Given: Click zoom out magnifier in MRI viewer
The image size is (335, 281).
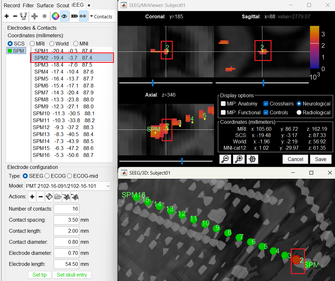Looking at the screenshot, I should 225,159.
